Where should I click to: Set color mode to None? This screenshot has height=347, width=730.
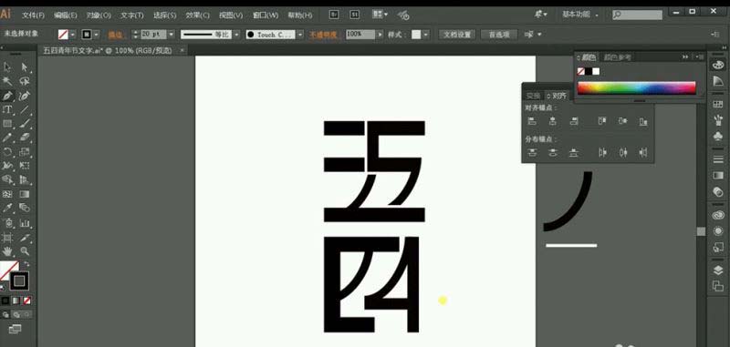(27, 301)
